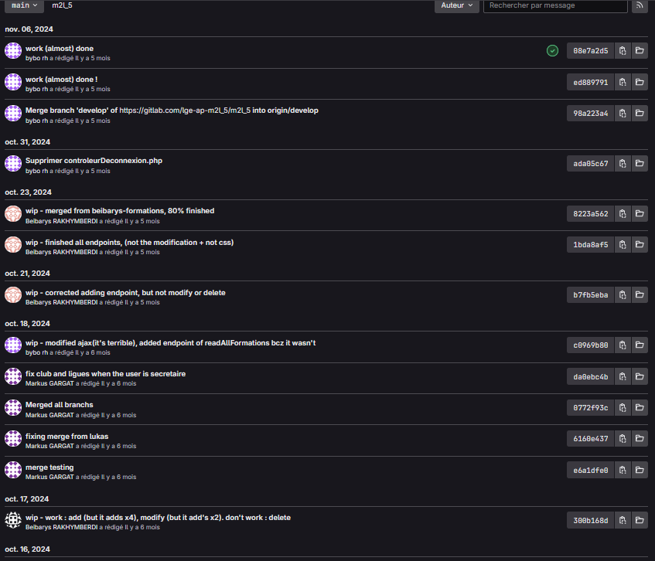
Task: Open the main branch dropdown
Action: (25, 5)
